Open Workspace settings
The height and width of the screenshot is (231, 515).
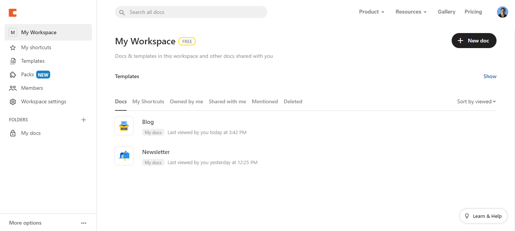(43, 101)
